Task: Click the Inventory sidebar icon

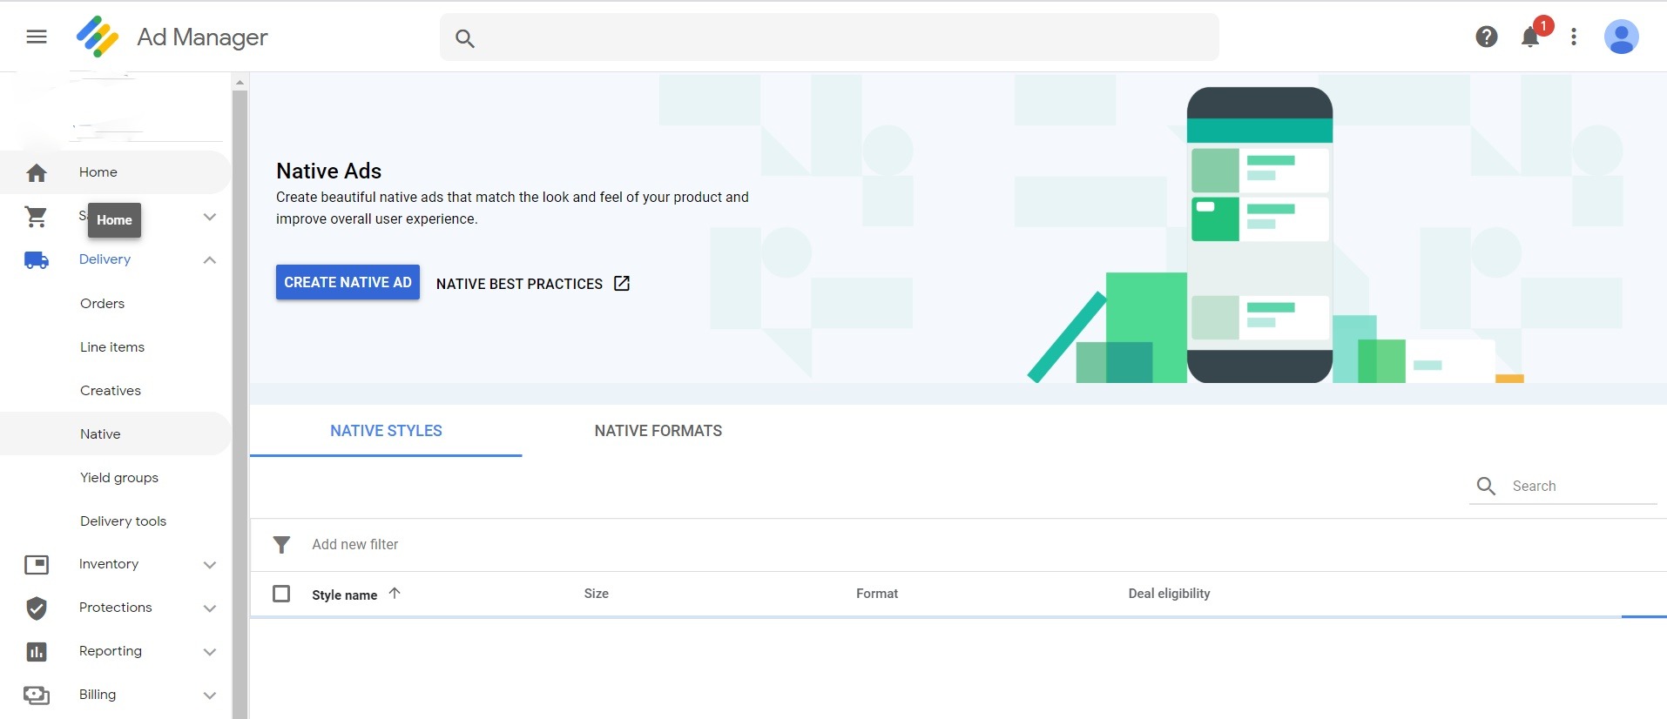Action: coord(37,565)
